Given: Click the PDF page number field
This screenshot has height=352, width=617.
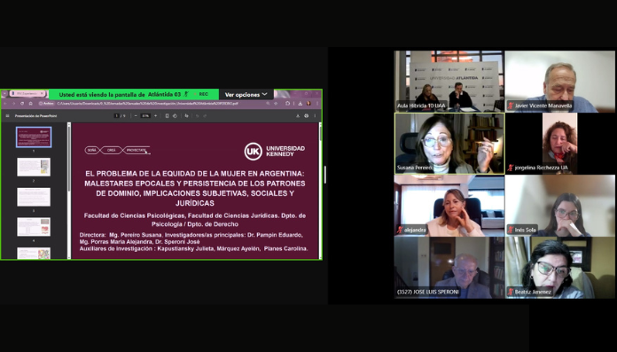Looking at the screenshot, I should click(x=116, y=116).
